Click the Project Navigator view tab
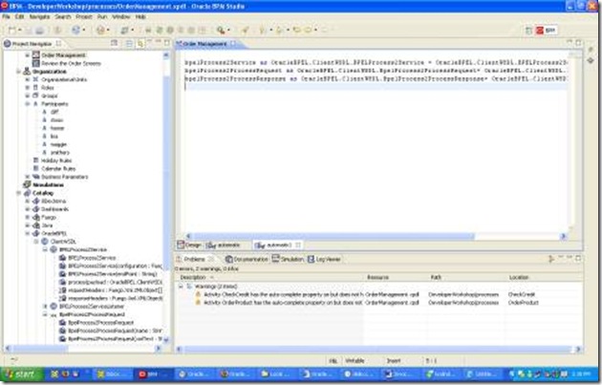This screenshot has width=602, height=385. pyautogui.click(x=32, y=44)
